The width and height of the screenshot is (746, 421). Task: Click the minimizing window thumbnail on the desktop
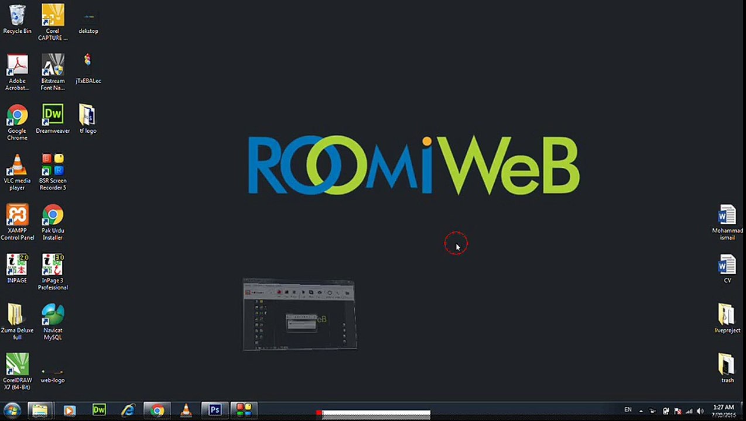click(x=300, y=315)
